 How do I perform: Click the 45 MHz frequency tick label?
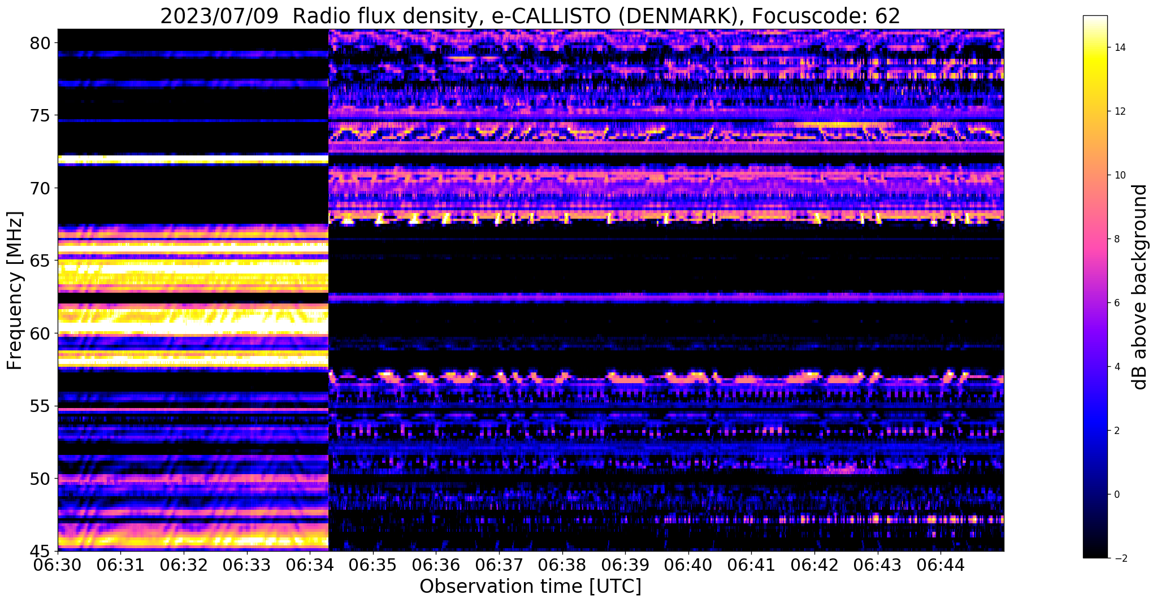40,551
